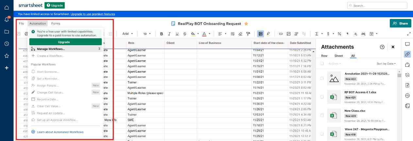
Task: Open Learn about Automated Workflows link
Action: point(60,132)
